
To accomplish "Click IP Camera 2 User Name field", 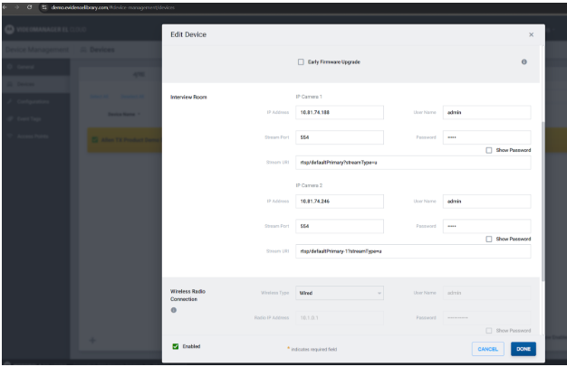I will pos(486,202).
